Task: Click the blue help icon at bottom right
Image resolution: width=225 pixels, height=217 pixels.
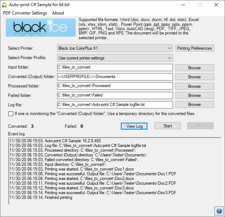Action: (x=219, y=211)
